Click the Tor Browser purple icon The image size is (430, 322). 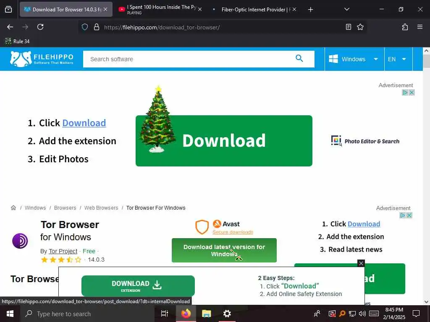point(20,241)
